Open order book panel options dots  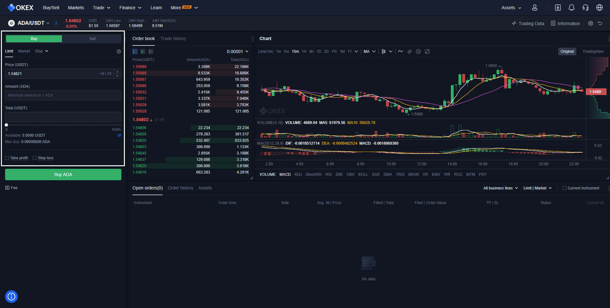(253, 39)
